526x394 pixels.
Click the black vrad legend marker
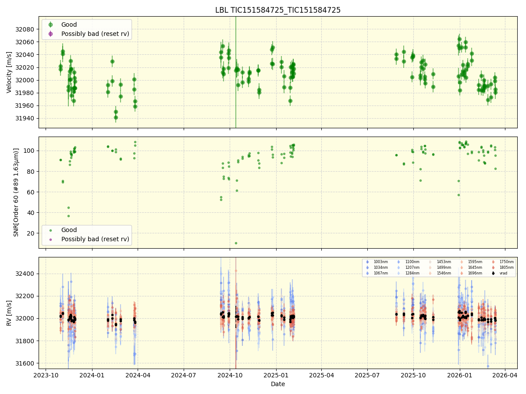493,273
